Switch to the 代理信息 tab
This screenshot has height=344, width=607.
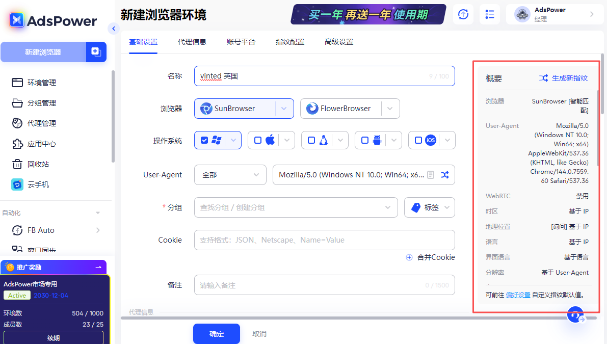point(192,41)
